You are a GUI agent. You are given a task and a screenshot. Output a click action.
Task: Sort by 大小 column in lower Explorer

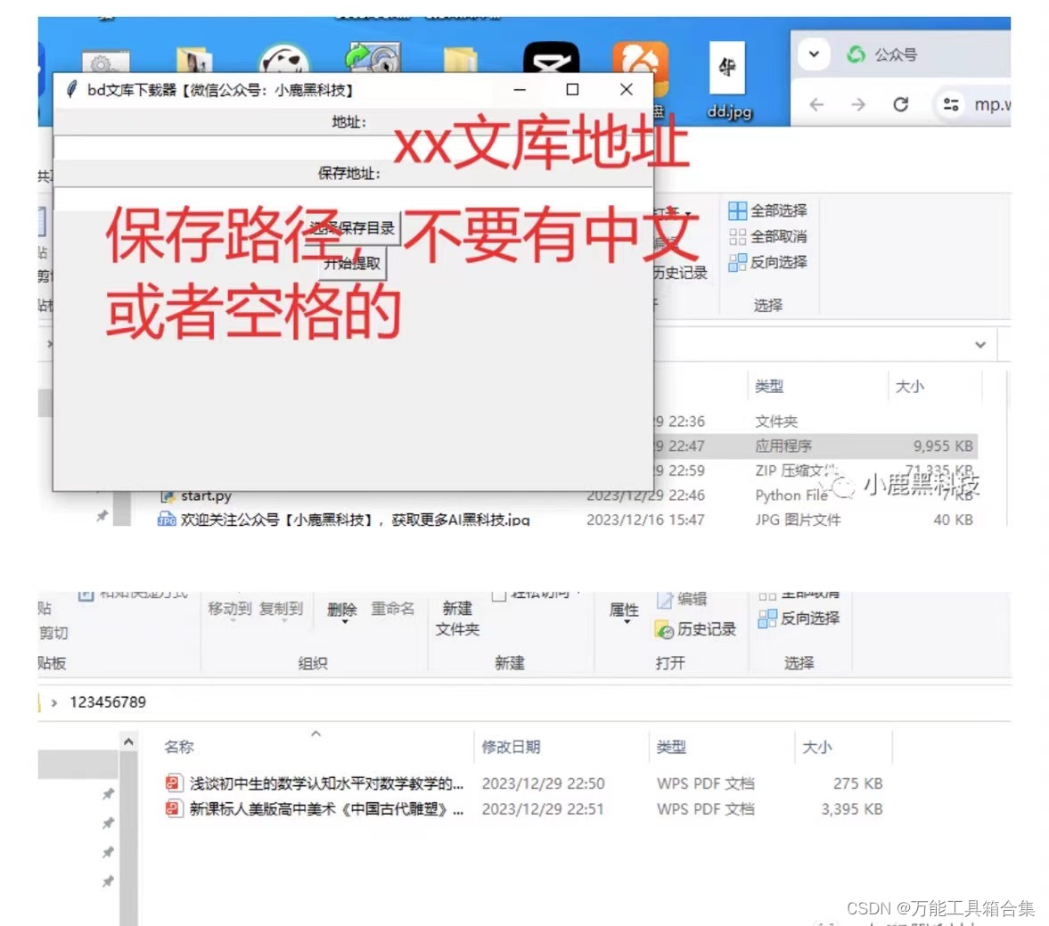click(817, 747)
